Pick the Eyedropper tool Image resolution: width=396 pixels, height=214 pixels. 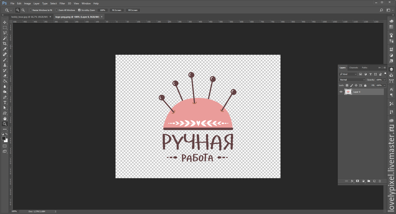[5, 49]
